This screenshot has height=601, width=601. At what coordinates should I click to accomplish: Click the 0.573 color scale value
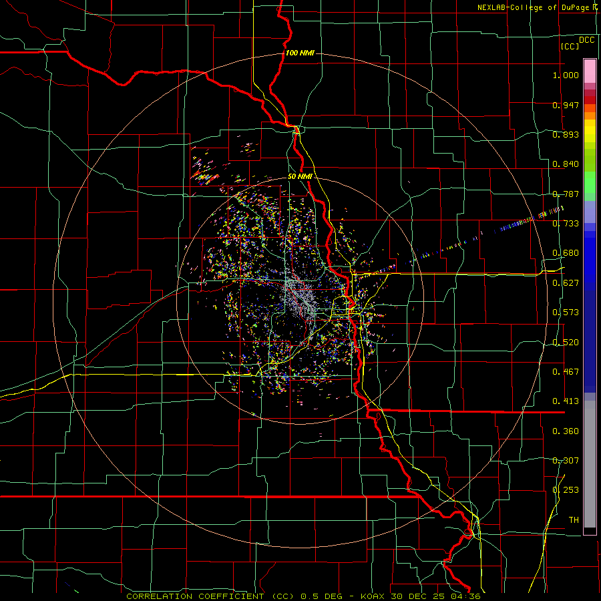pyautogui.click(x=566, y=313)
